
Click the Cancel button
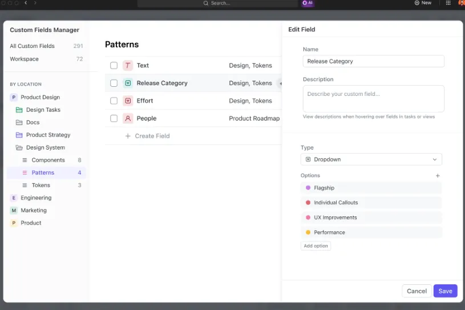click(x=417, y=291)
